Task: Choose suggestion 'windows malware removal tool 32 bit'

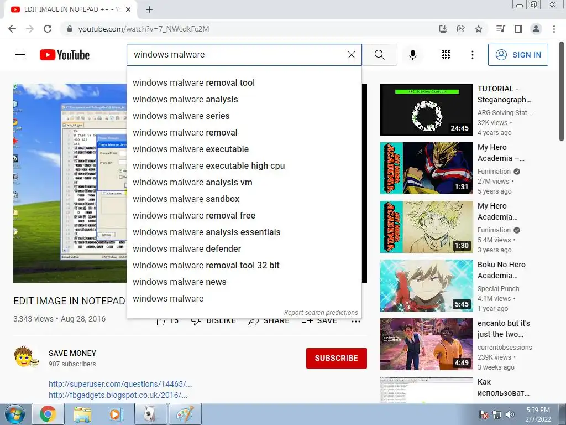Action: click(x=244, y=266)
